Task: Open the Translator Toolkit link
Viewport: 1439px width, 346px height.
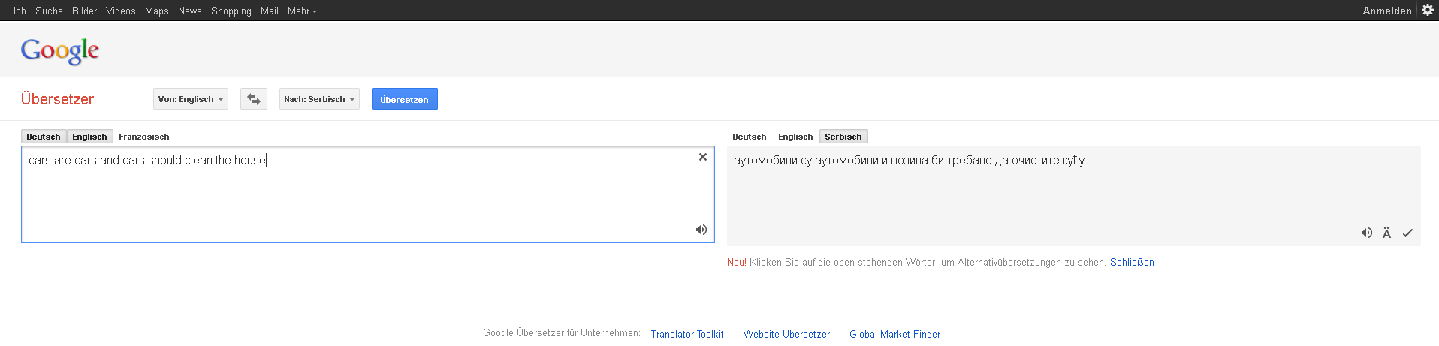Action: tap(686, 334)
